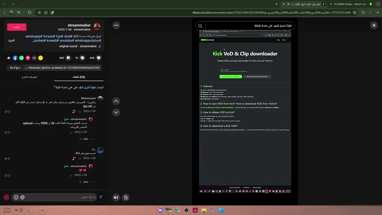Click the blue suggested search link above the comments
The image size is (382, 215).
[76, 87]
